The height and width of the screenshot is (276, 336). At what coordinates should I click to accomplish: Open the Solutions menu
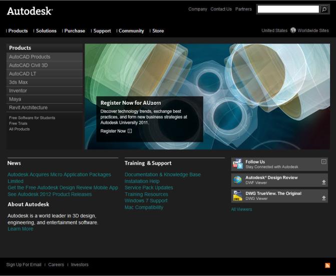coord(46,31)
